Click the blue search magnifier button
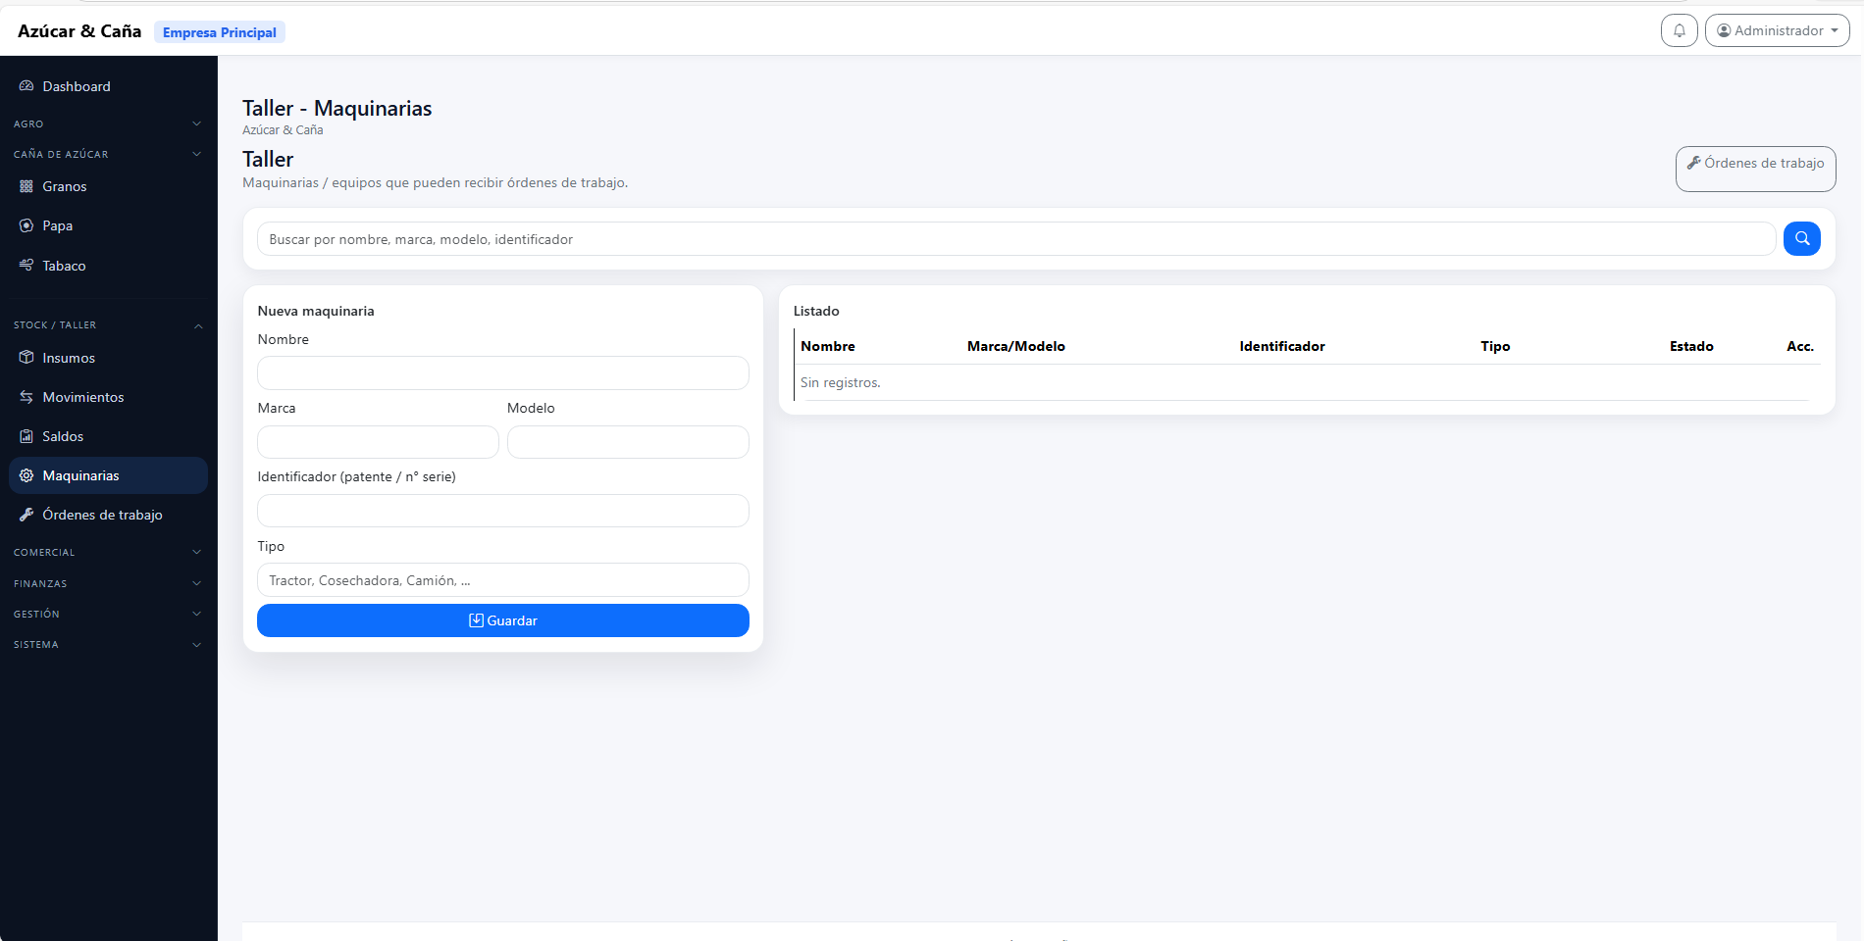 tap(1801, 239)
